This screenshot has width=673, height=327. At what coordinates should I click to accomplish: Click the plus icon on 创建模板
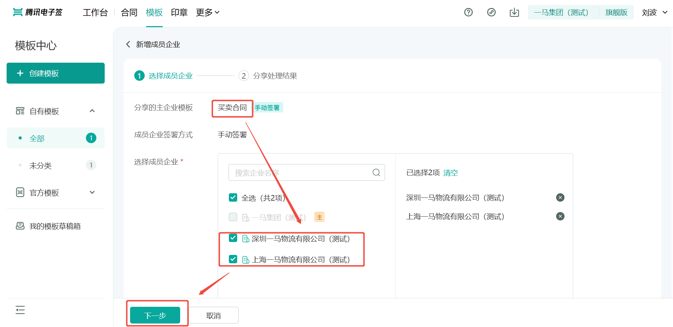click(x=20, y=73)
